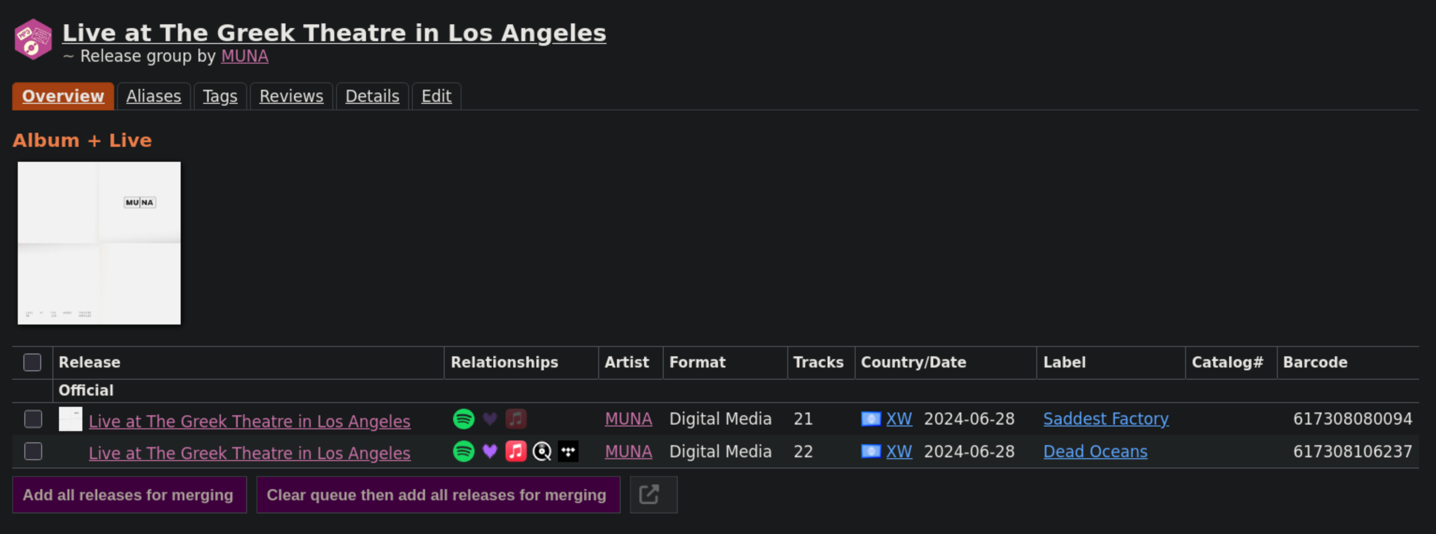Check the box for the Dead Oceans release
Screen dimensions: 1436x534
click(33, 451)
